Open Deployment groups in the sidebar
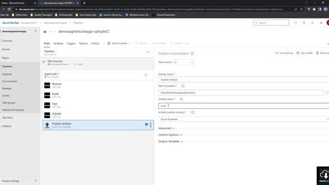The image size is (329, 185). [x=13, y=110]
